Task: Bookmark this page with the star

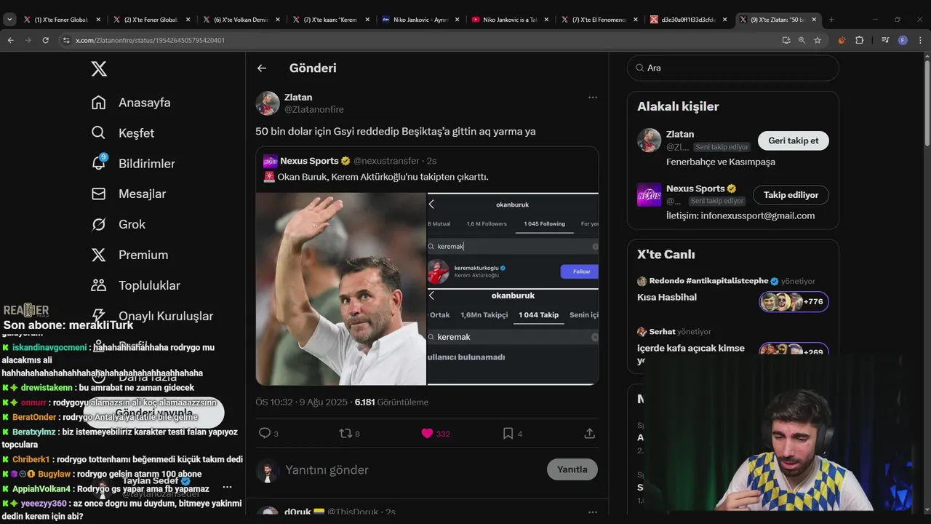Action: [818, 40]
